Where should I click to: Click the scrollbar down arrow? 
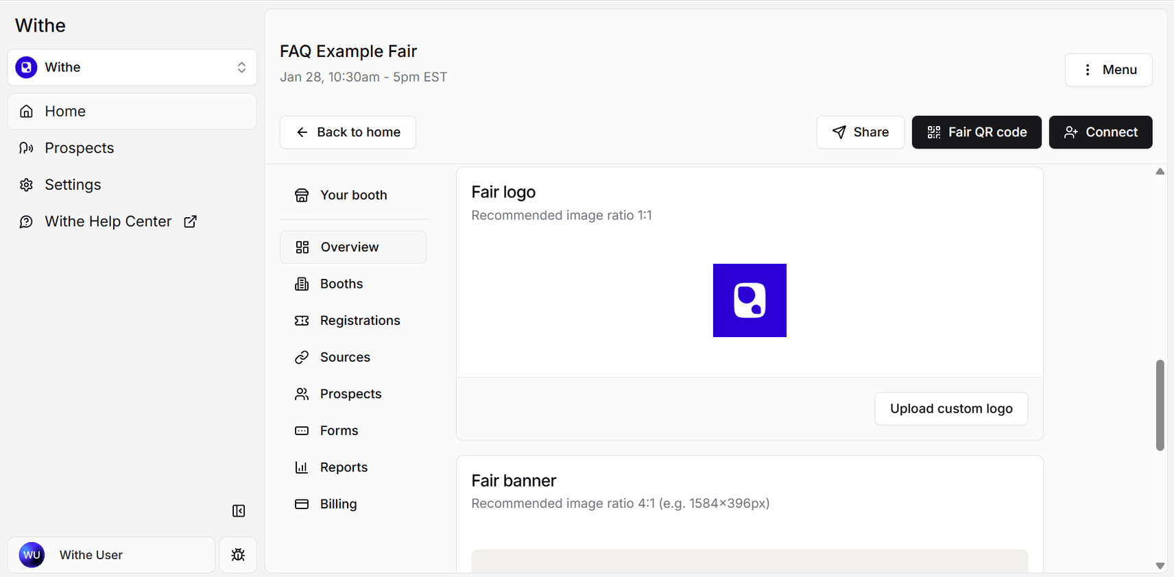[1160, 565]
